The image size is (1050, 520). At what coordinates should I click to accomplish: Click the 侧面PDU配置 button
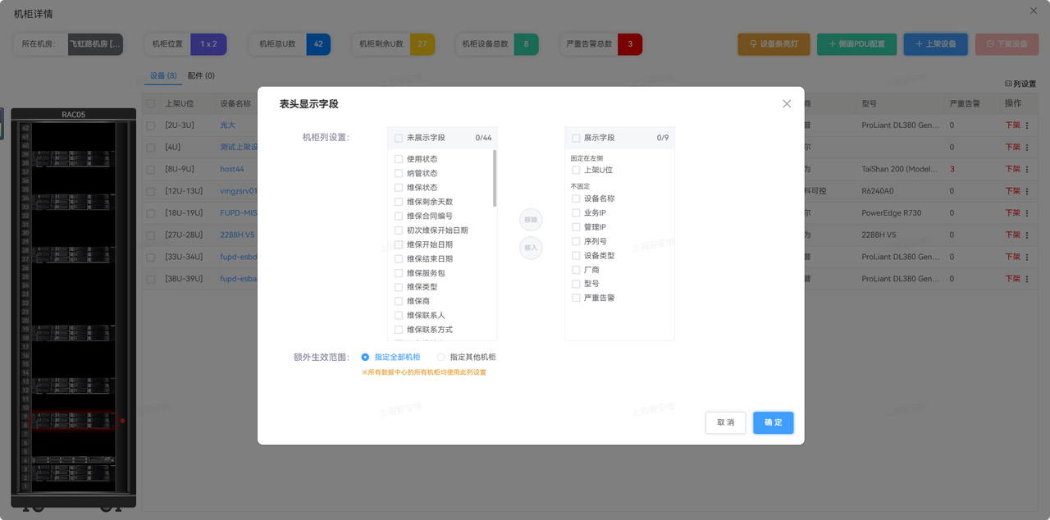(856, 44)
